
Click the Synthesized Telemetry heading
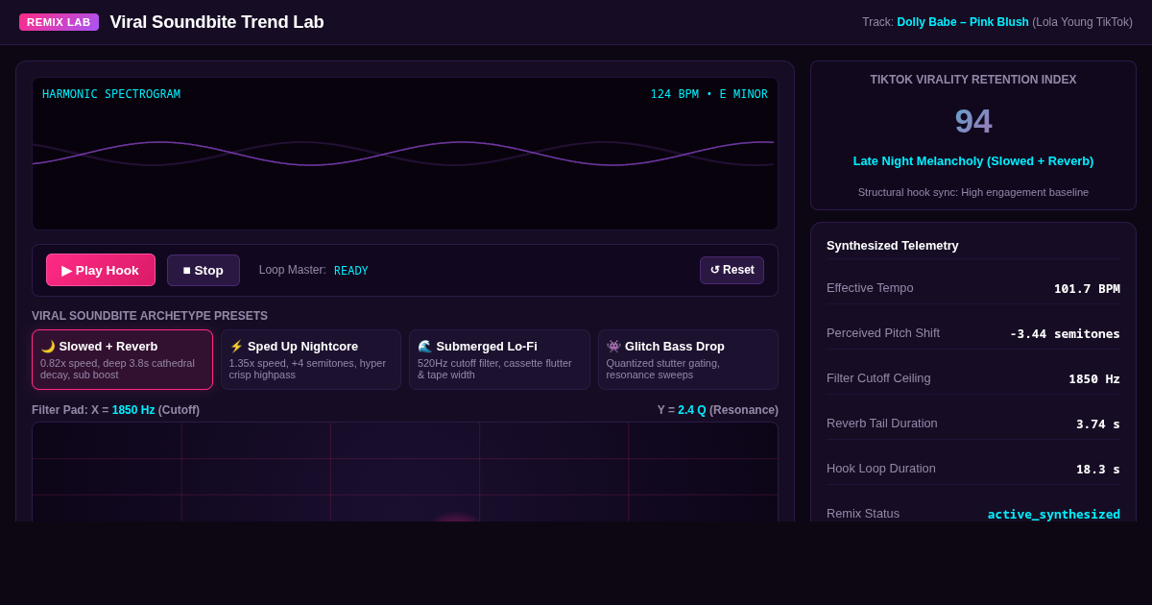[893, 246]
